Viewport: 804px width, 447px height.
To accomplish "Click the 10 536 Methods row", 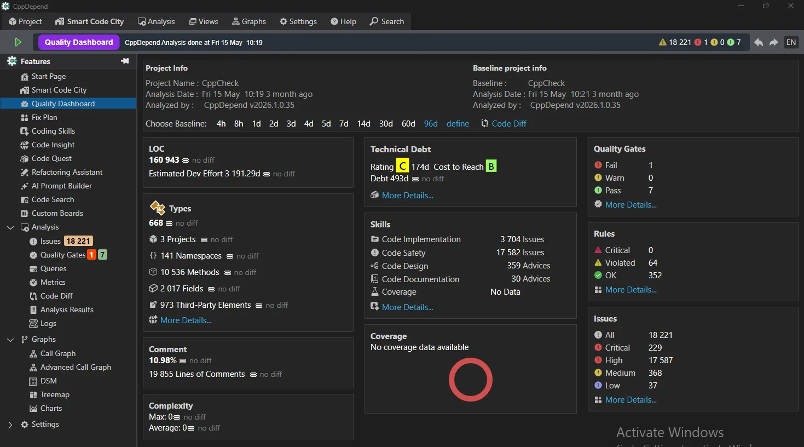I will tap(203, 272).
